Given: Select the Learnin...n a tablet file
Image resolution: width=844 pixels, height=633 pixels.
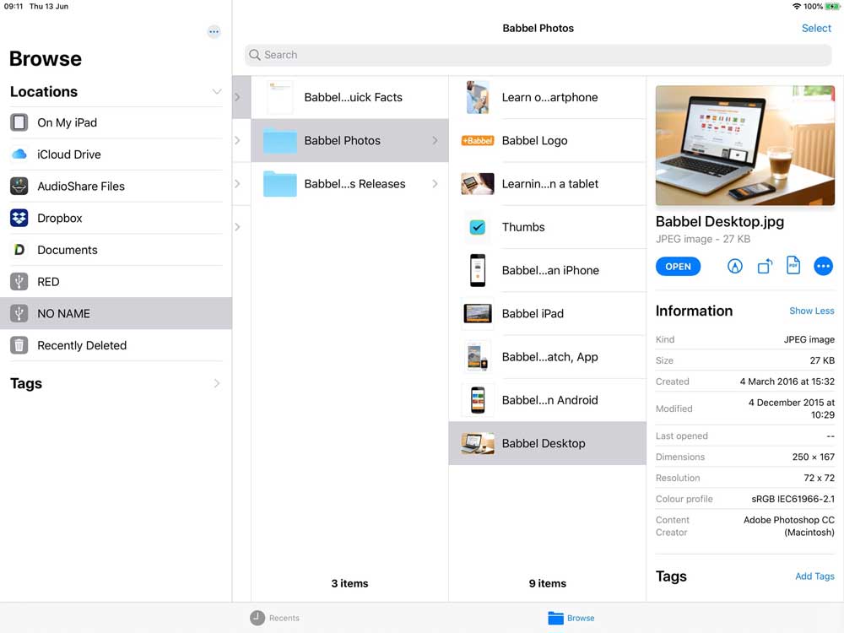Looking at the screenshot, I should click(x=548, y=183).
